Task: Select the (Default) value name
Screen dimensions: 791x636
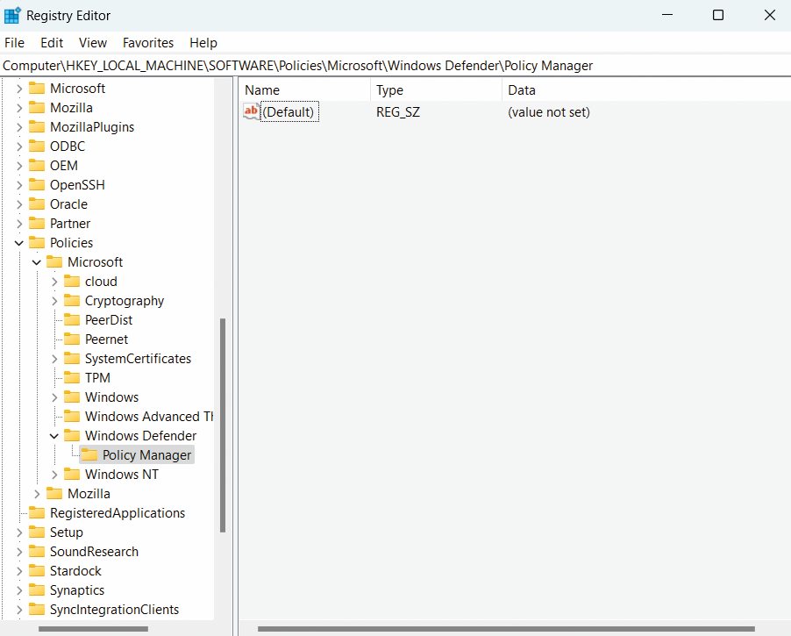Action: pyautogui.click(x=289, y=111)
